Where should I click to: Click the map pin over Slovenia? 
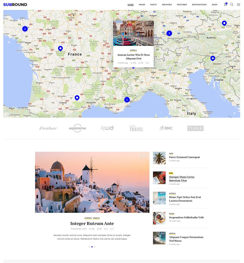tap(213, 58)
